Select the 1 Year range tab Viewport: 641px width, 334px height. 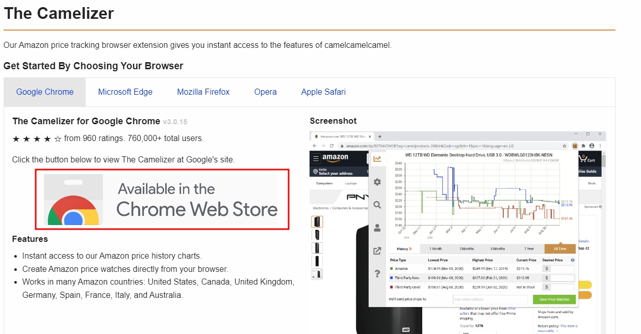point(529,248)
